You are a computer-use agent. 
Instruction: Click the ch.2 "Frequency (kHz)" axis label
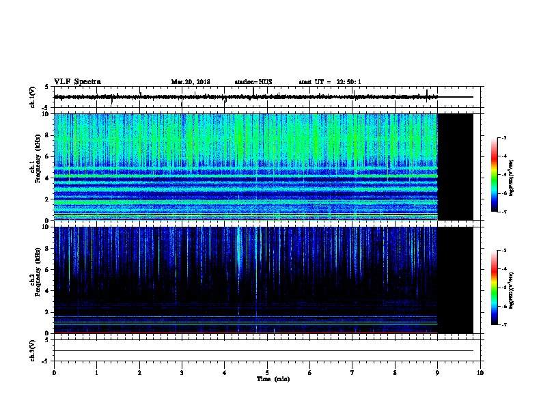pyautogui.click(x=38, y=272)
